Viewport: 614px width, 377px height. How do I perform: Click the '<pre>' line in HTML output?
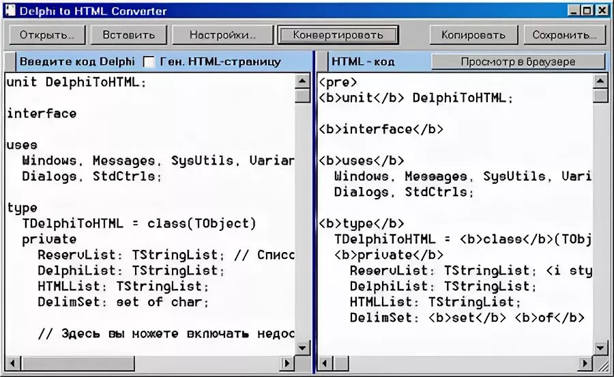pyautogui.click(x=338, y=82)
